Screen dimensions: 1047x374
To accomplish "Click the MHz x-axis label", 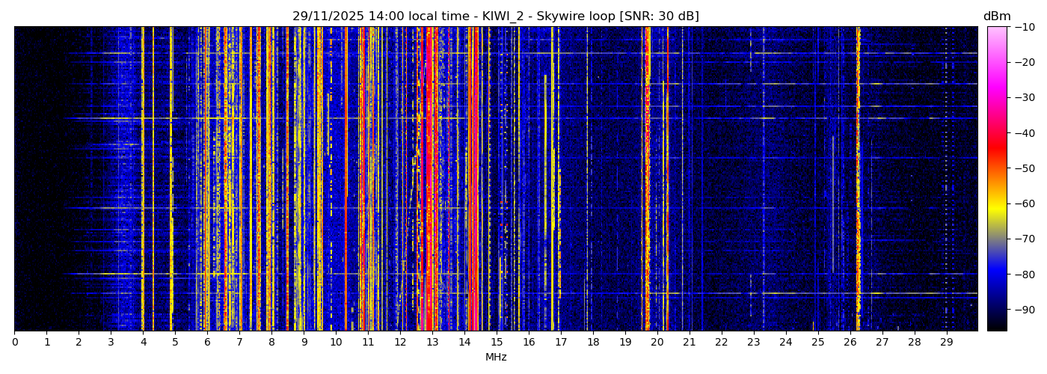I will (496, 358).
